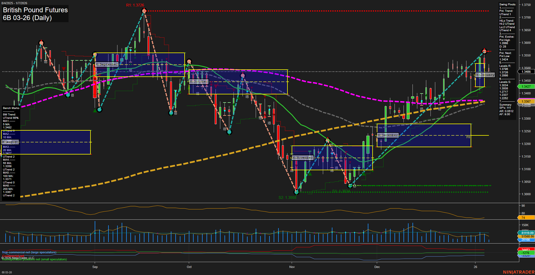Viewport: 535px width, 275px height.
Task: Click the S2: 1.3008 support label
Action: [287, 197]
